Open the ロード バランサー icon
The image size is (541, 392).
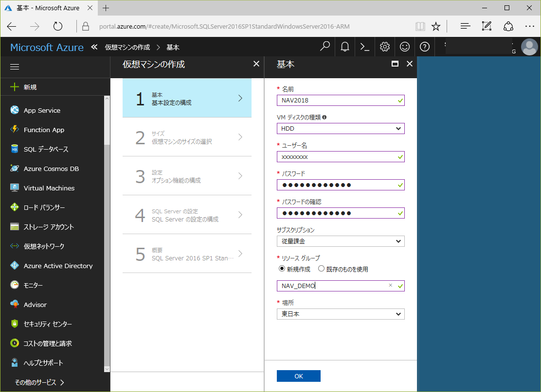pos(15,207)
